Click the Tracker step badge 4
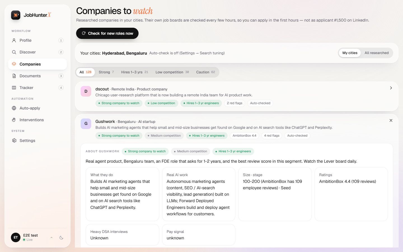This screenshot has height=252, width=403. click(x=61, y=88)
